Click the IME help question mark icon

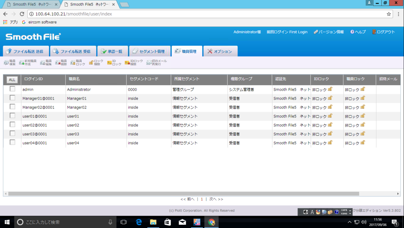click(337, 212)
